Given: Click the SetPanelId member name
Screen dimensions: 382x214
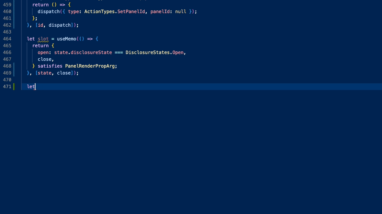Looking at the screenshot, I should pyautogui.click(x=131, y=11).
